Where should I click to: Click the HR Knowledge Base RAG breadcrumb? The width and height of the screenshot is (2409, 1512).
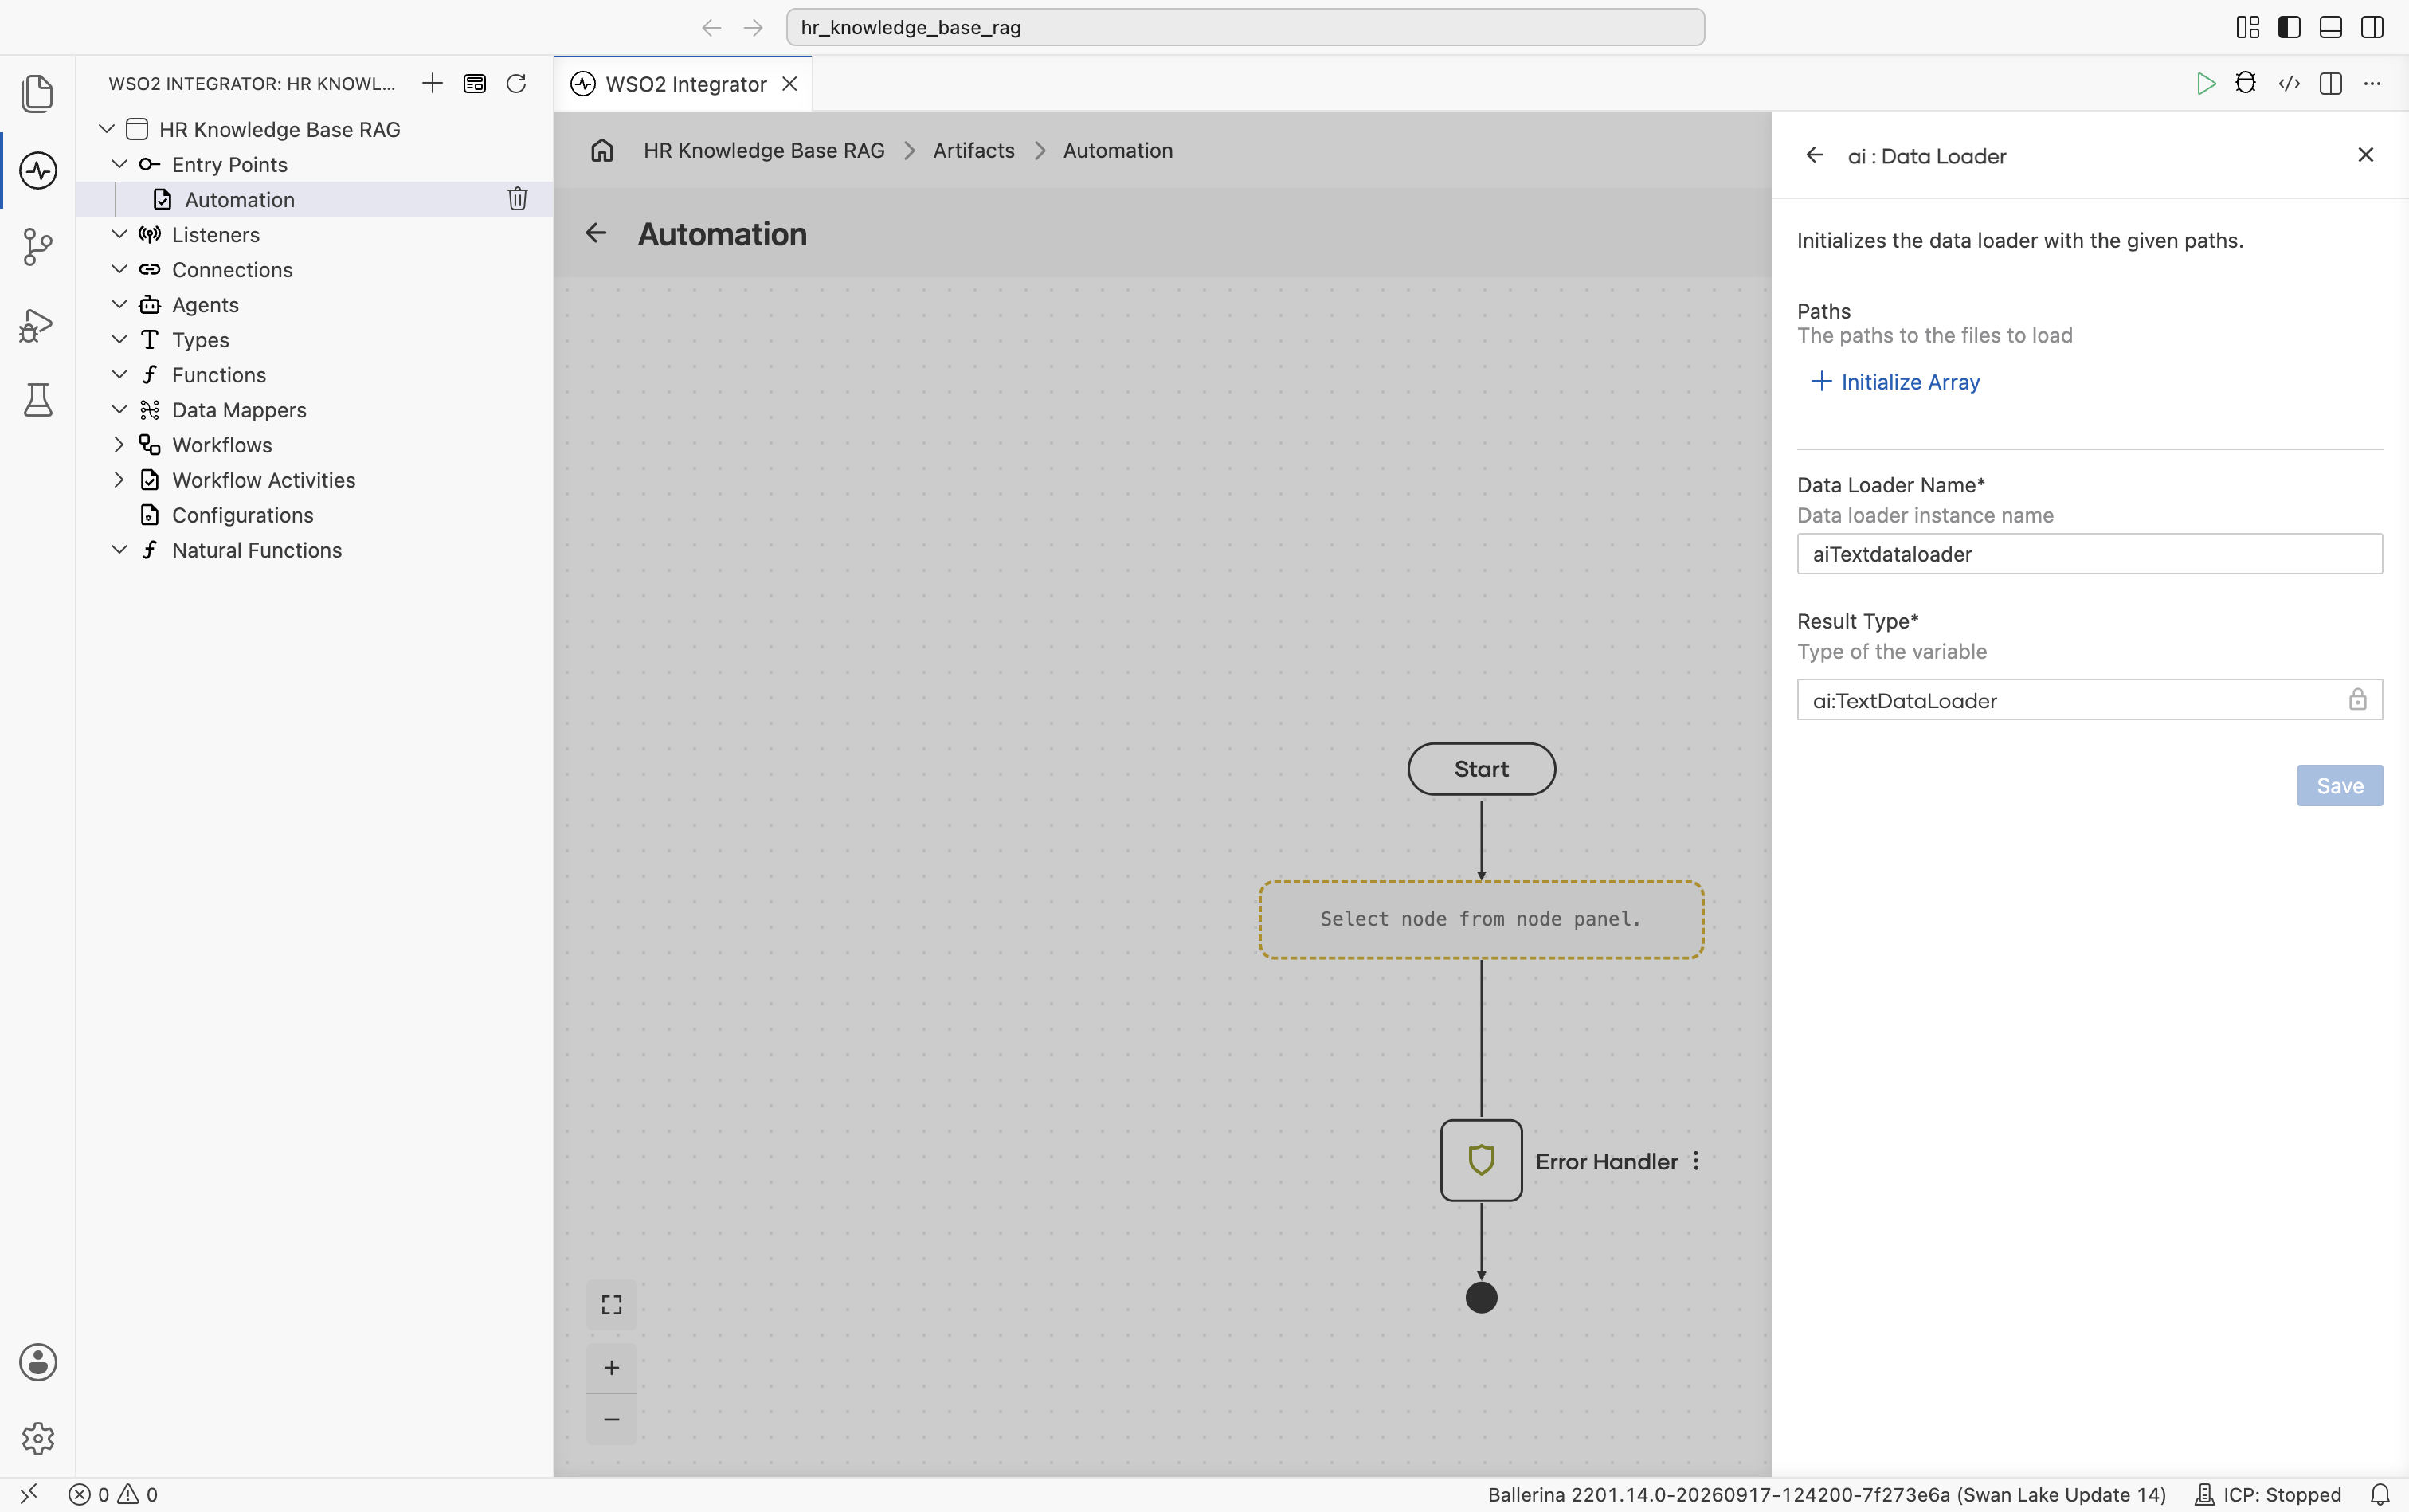click(764, 150)
